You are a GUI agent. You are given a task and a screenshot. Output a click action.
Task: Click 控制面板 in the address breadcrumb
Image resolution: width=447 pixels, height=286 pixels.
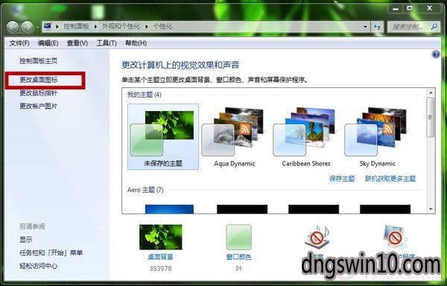pyautogui.click(x=76, y=27)
